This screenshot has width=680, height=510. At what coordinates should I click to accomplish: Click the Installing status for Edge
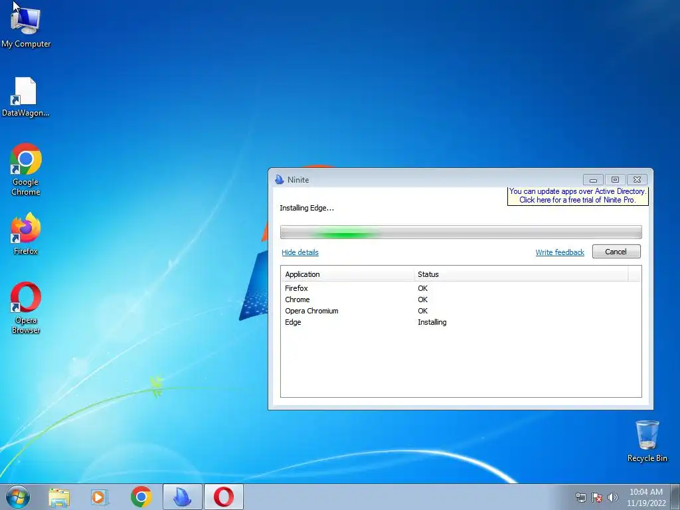point(432,322)
